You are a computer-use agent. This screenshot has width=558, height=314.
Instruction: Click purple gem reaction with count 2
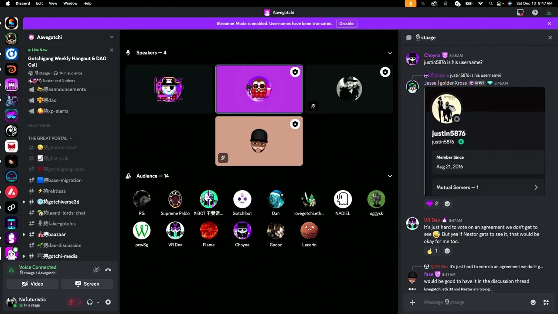(x=432, y=204)
